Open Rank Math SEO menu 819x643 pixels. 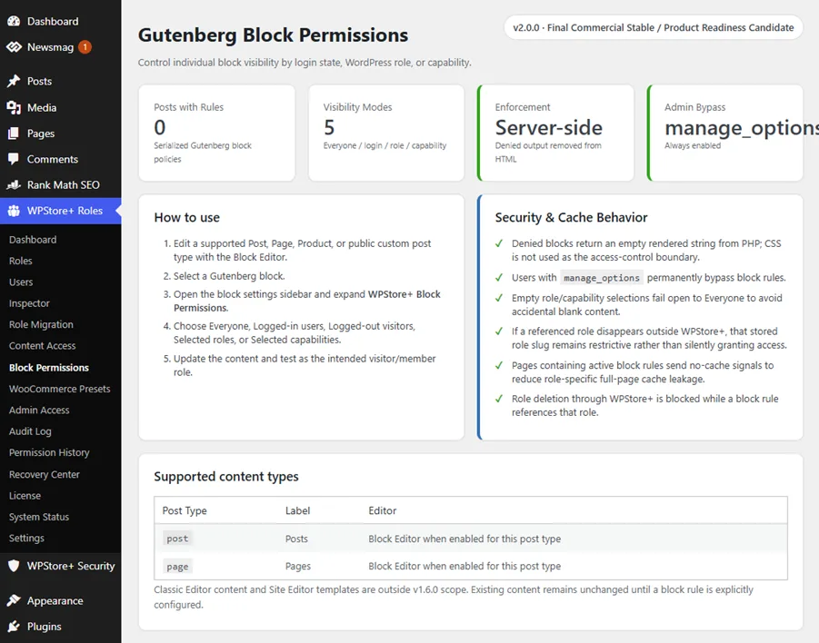click(x=61, y=184)
